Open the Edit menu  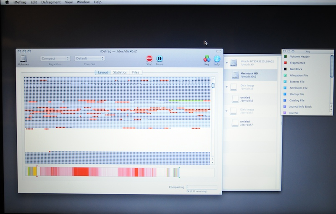(x=34, y=2)
